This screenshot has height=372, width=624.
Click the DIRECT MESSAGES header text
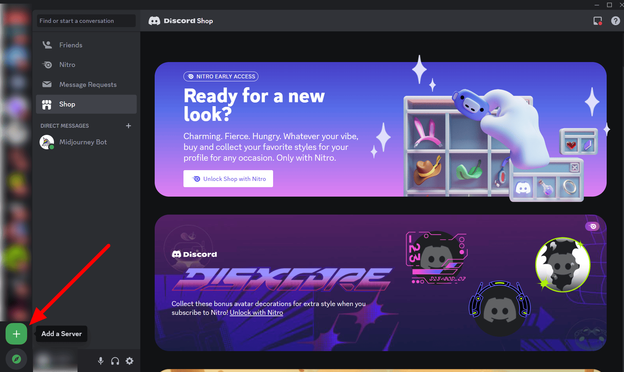65,126
